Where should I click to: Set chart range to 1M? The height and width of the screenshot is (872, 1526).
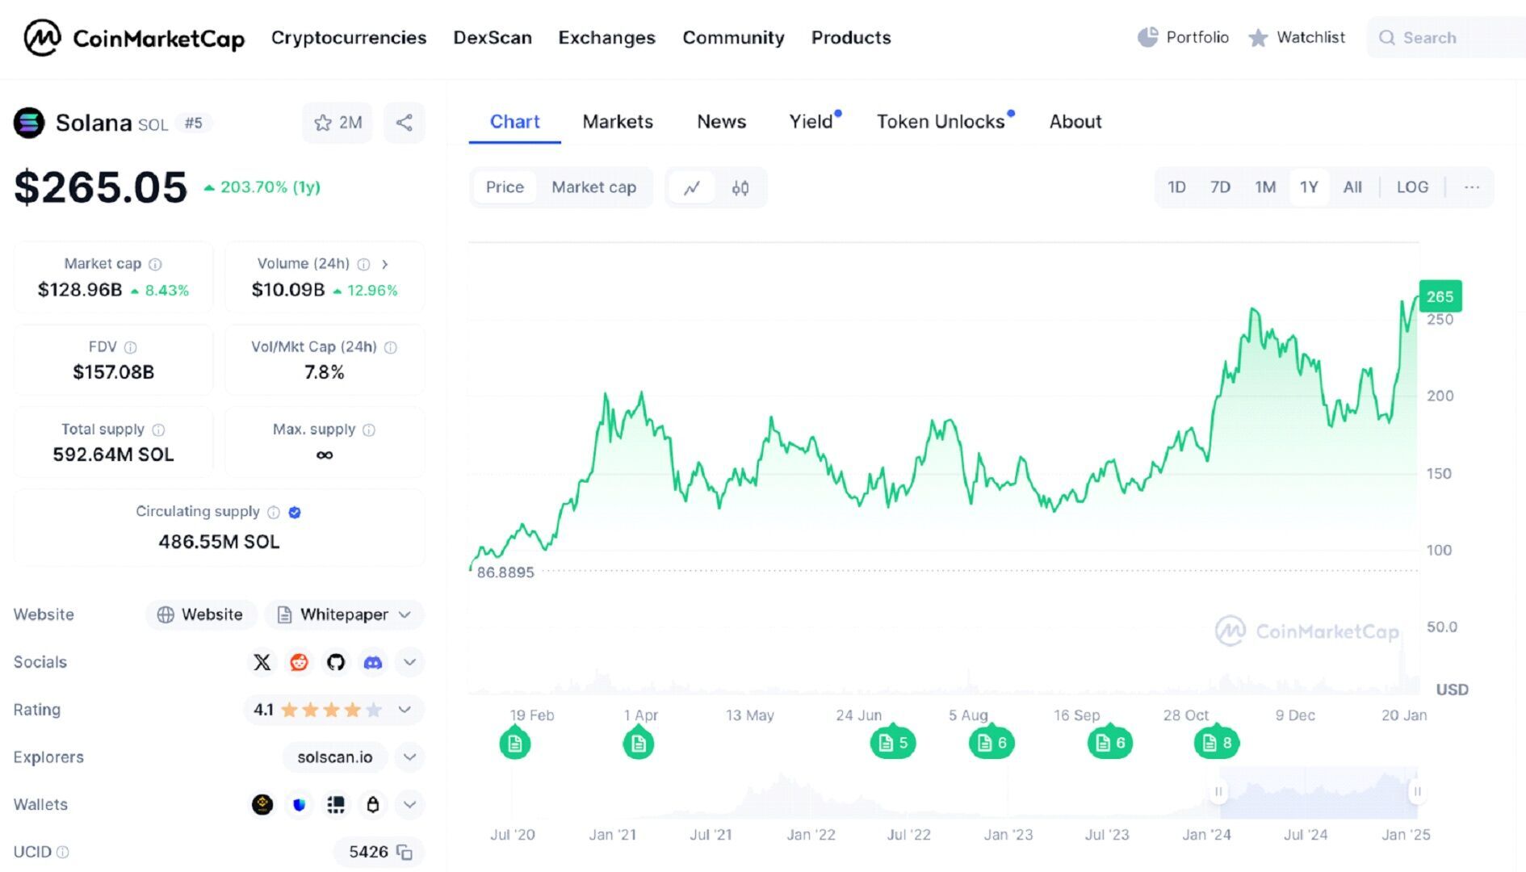(x=1265, y=187)
